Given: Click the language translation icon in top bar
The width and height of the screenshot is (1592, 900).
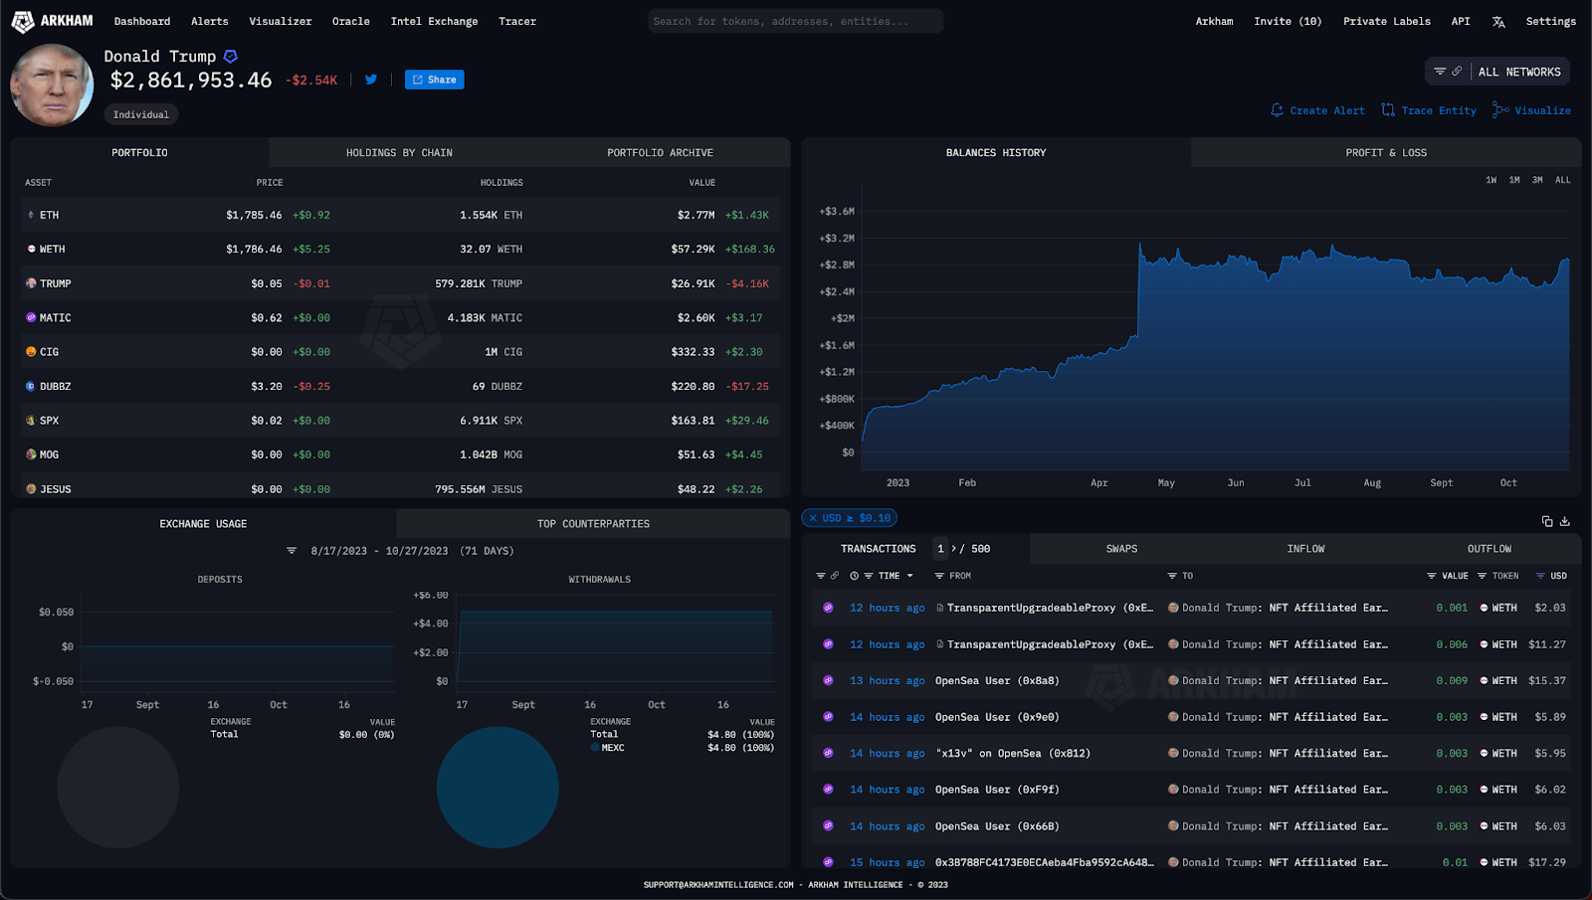Looking at the screenshot, I should [x=1498, y=22].
